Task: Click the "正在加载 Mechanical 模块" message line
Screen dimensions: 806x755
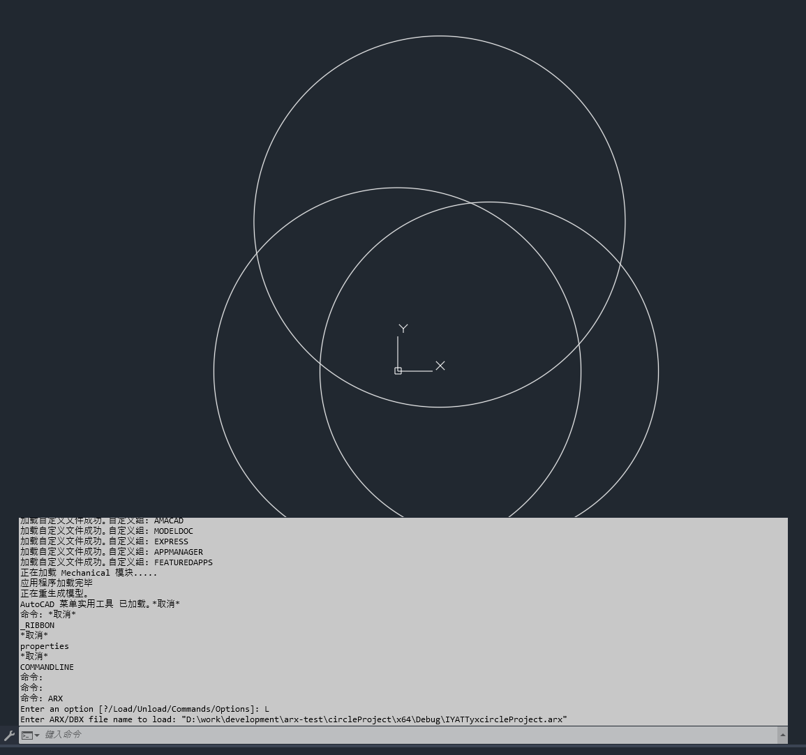Action: point(89,572)
